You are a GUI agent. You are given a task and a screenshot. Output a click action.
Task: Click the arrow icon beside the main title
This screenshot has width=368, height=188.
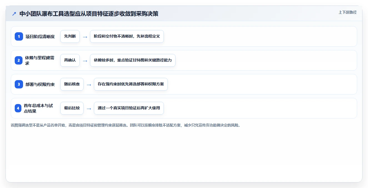point(14,14)
